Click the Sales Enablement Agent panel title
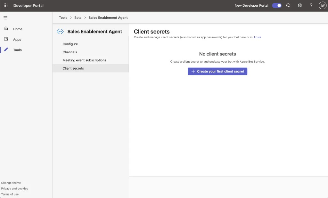The width and height of the screenshot is (328, 198). 94,32
